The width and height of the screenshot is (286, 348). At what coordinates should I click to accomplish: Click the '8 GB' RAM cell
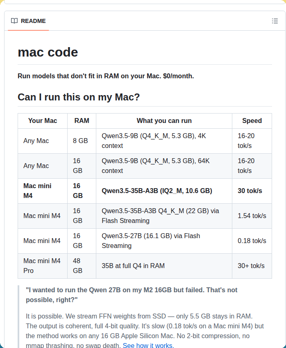pos(82,141)
